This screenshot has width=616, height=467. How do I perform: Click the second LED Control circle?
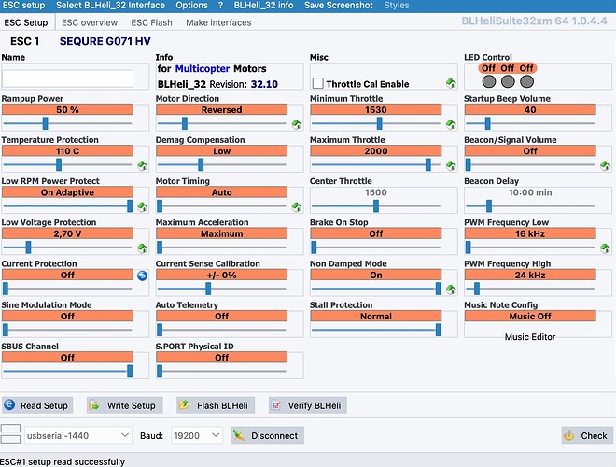[508, 82]
